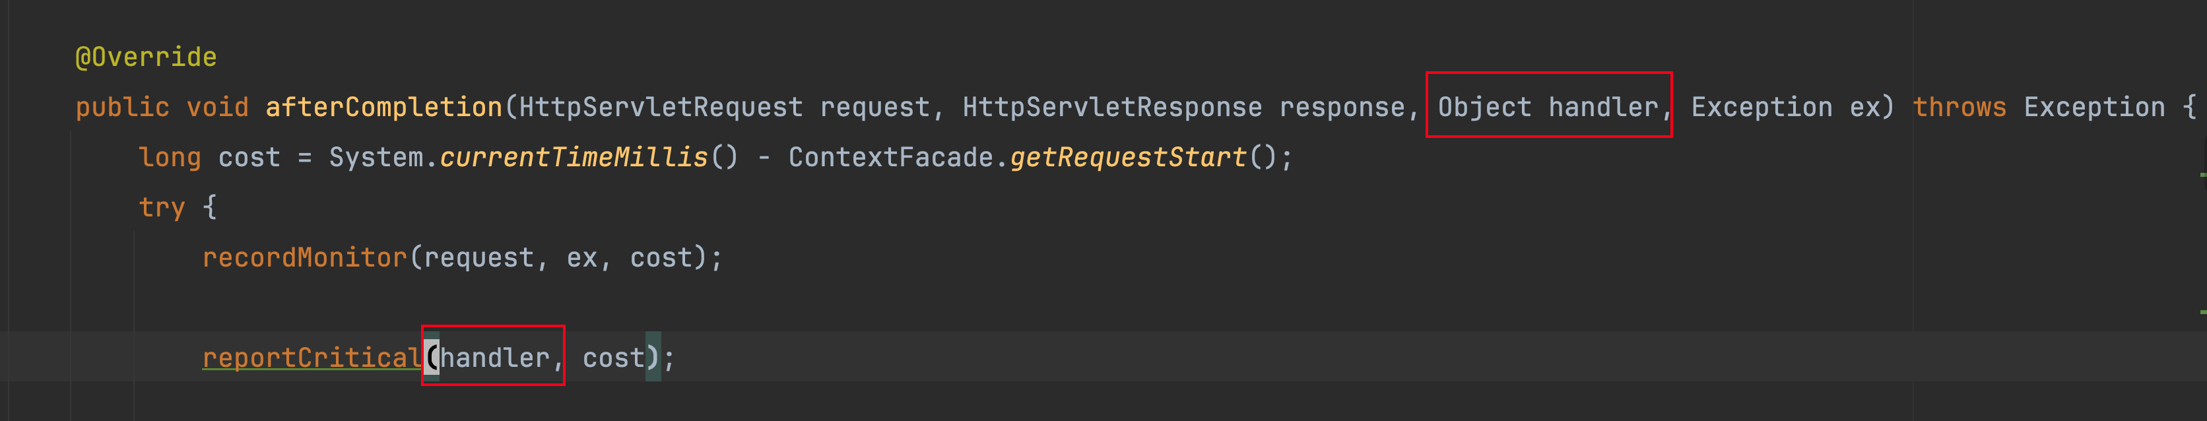Click the throws keyword

(1960, 107)
